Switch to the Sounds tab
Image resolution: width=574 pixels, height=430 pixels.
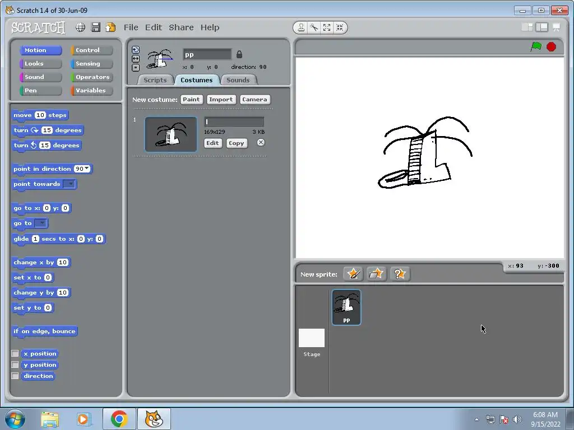click(238, 80)
